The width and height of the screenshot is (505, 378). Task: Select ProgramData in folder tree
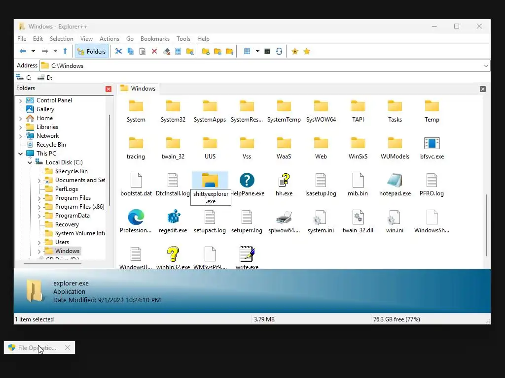pyautogui.click(x=72, y=216)
